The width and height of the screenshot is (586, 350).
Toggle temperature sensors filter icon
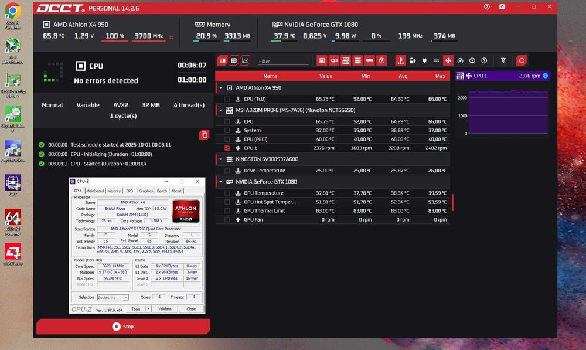(x=401, y=60)
